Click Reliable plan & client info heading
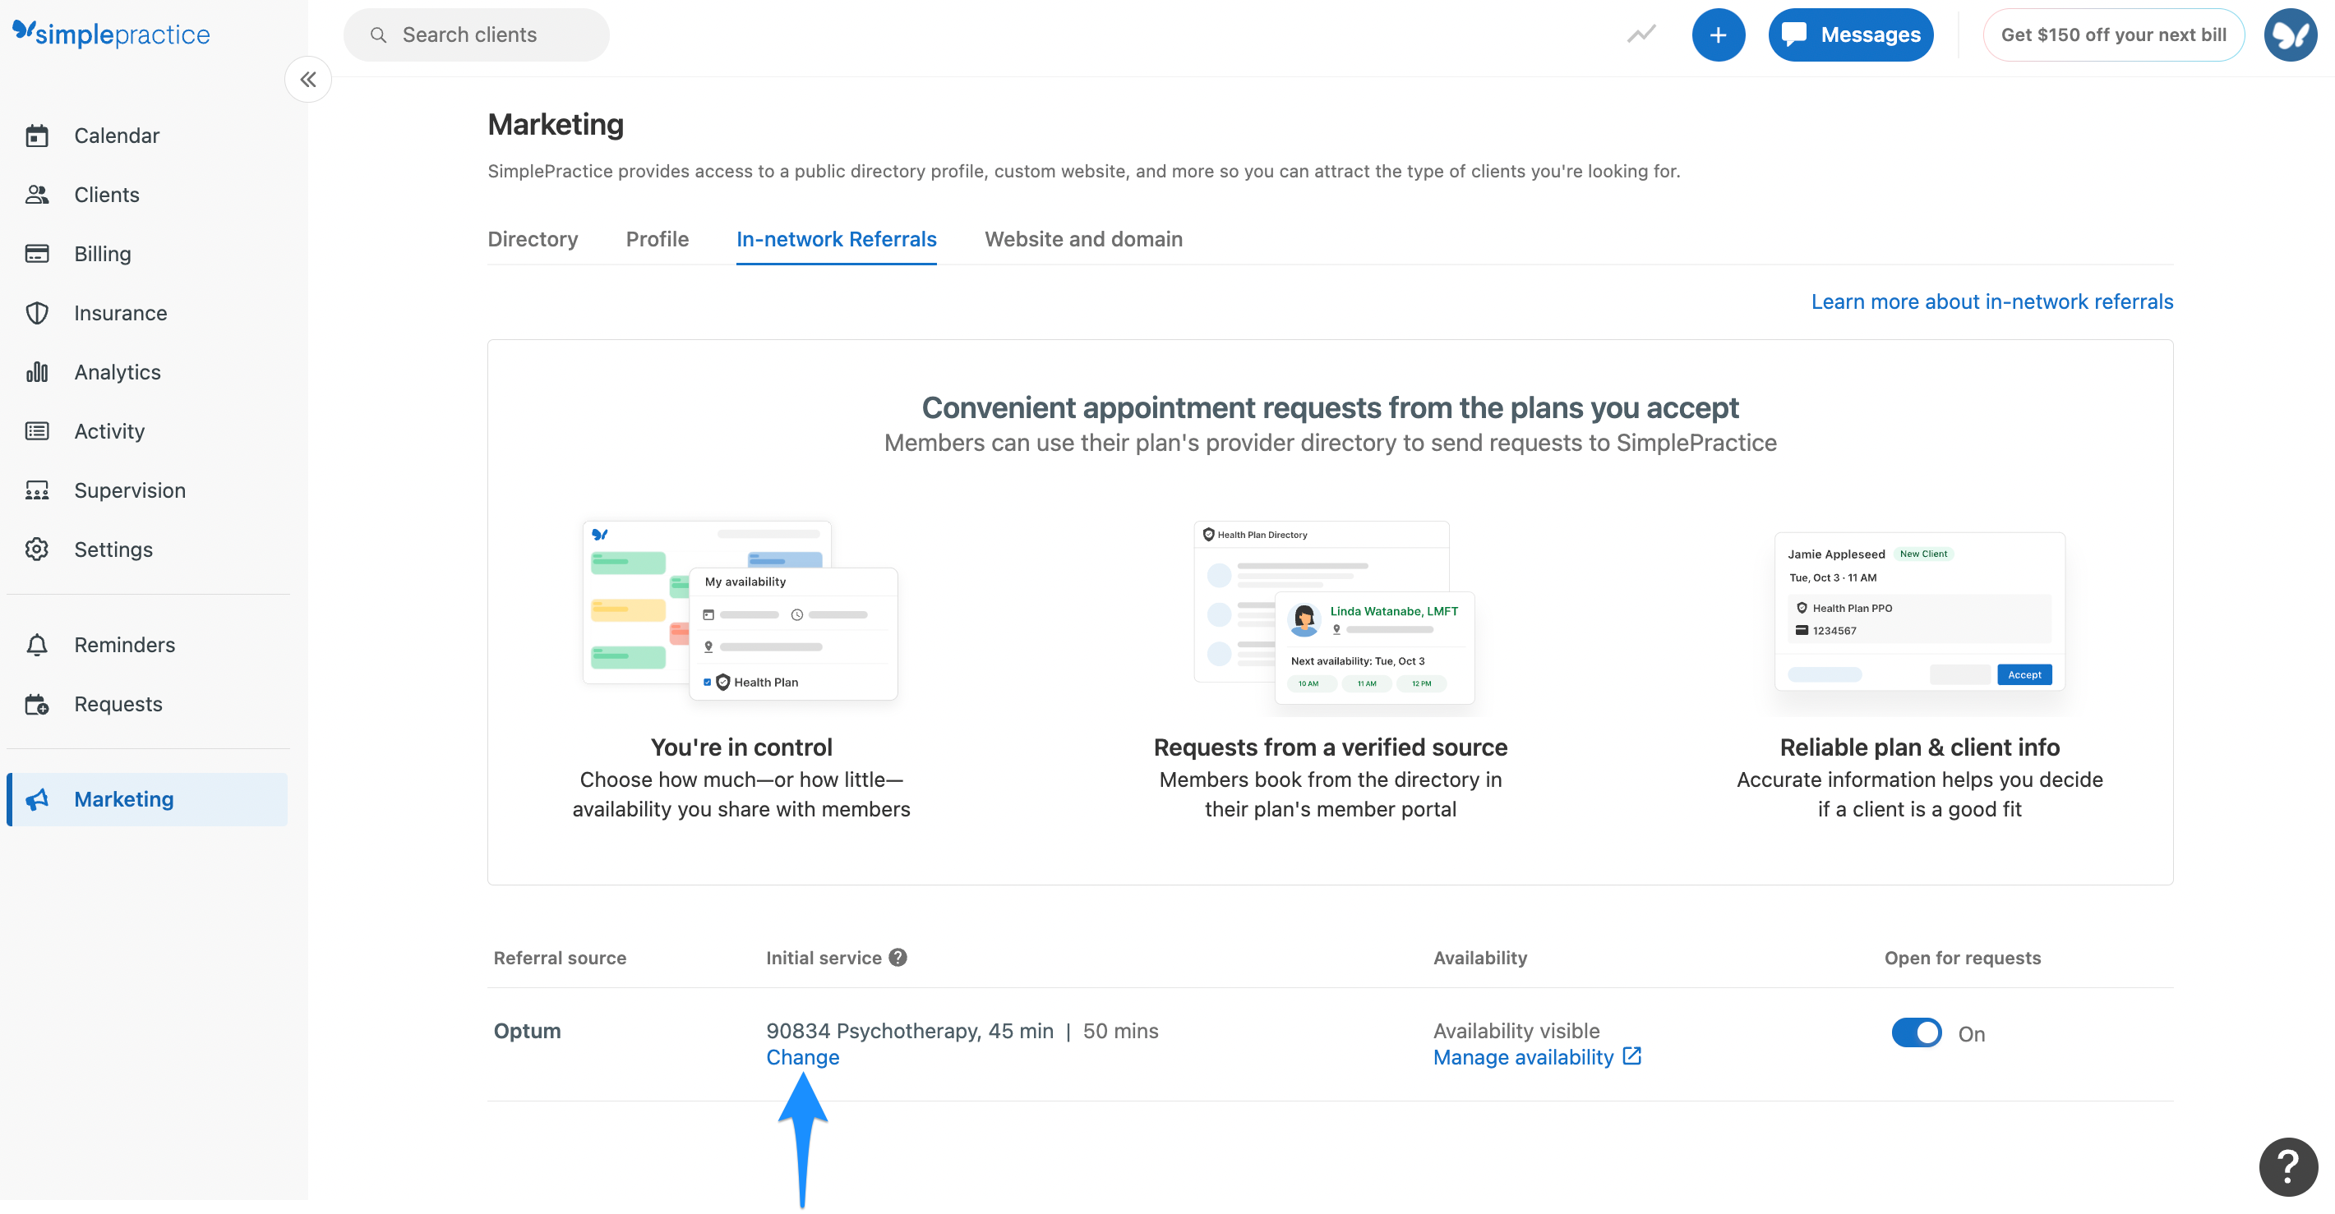Viewport: 2335px width, 1214px height. pos(1920,747)
